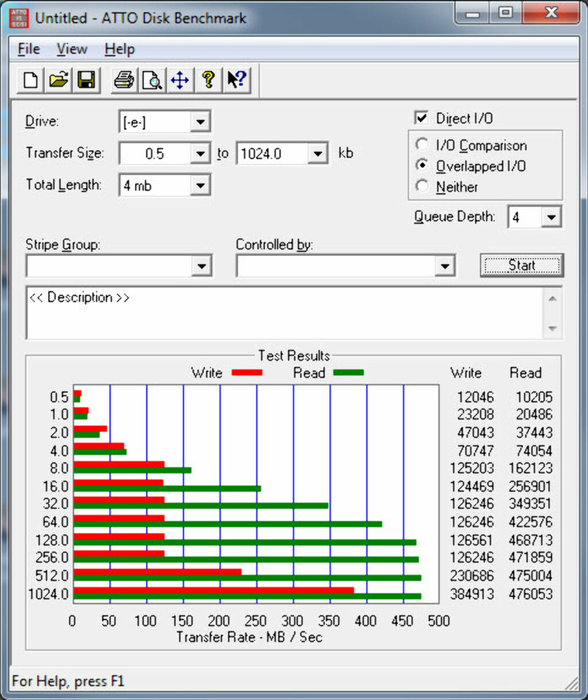
Task: Click the Description scrollbar up arrow
Action: click(552, 299)
